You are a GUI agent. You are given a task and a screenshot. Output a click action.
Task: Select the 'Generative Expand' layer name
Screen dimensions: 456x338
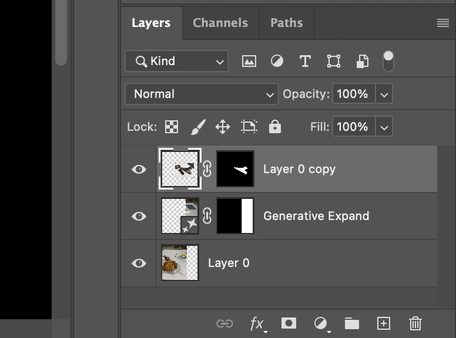tap(316, 216)
